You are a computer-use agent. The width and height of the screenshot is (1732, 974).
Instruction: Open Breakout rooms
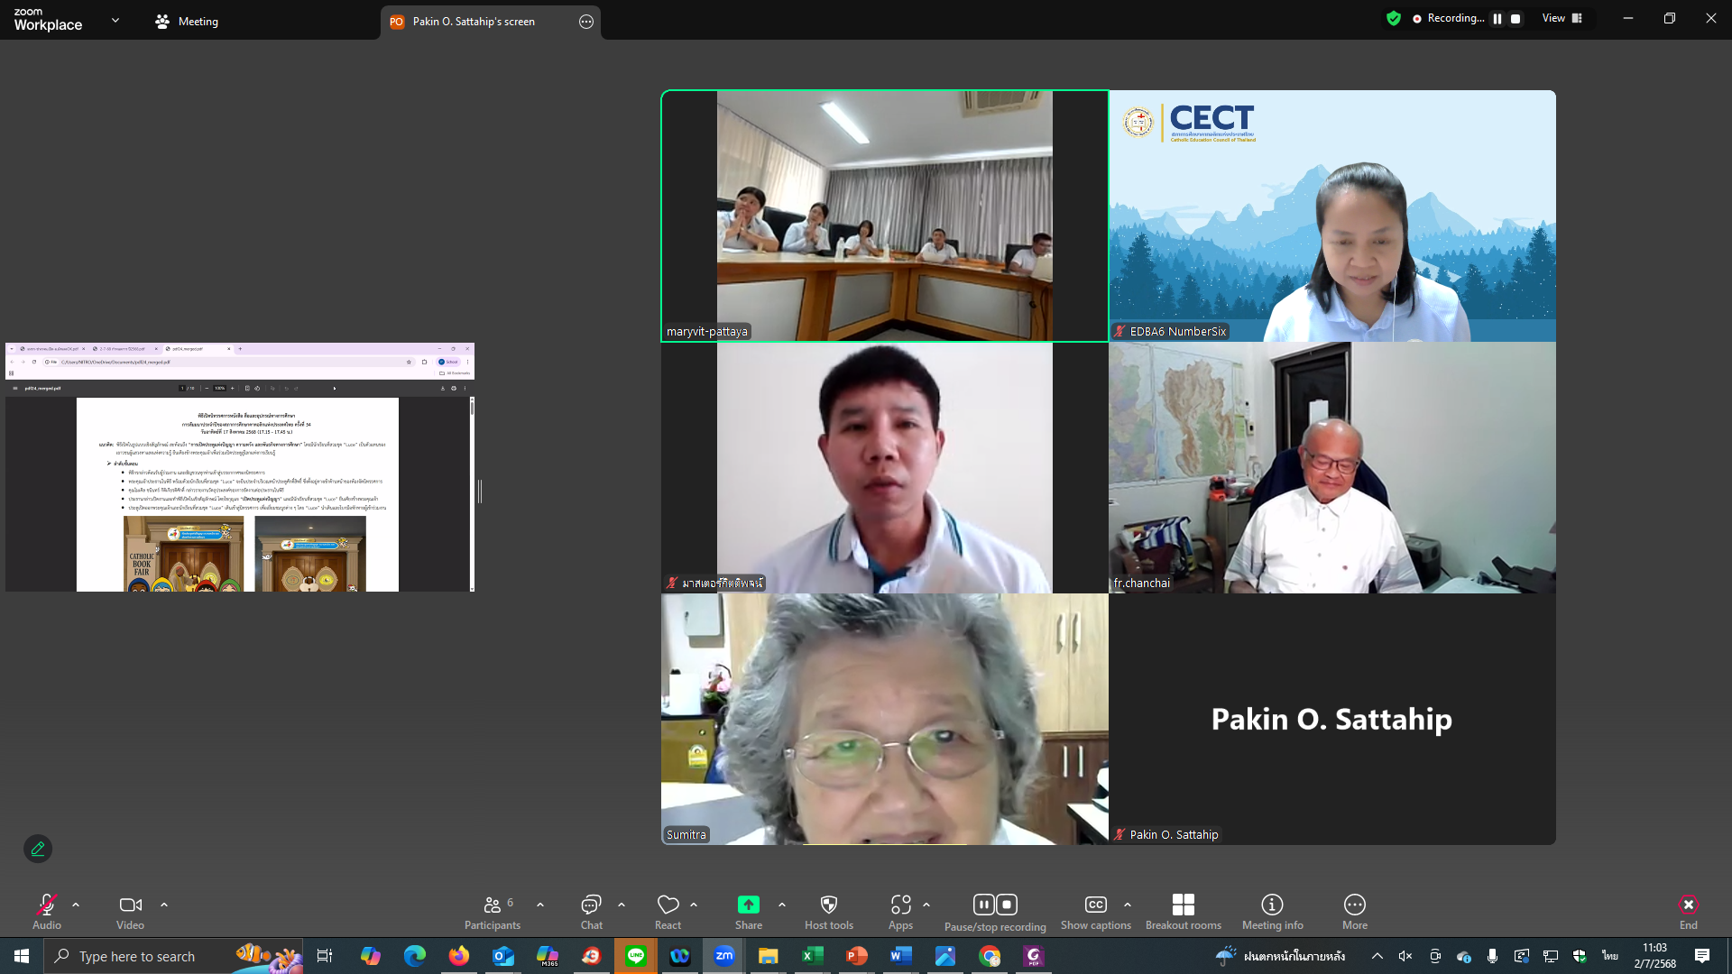coord(1183,905)
